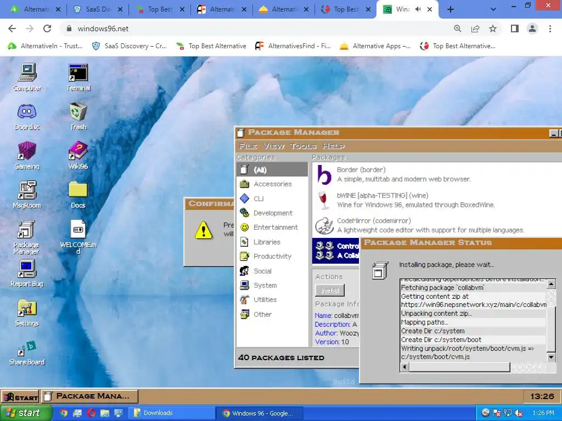Open the File menu in Package Manager
Screen dimensions: 562x421
[x=248, y=146]
